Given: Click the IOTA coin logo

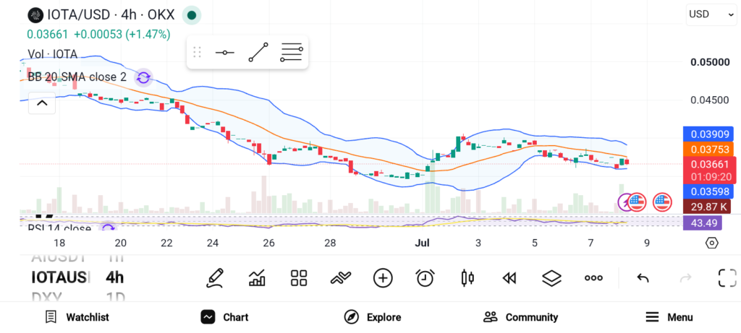Looking at the screenshot, I should [x=35, y=15].
